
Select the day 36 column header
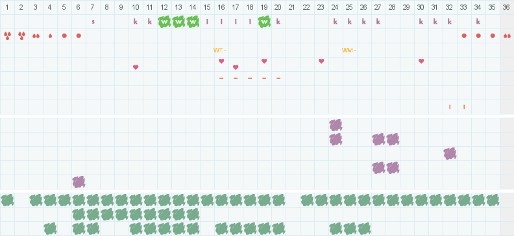[x=507, y=7]
